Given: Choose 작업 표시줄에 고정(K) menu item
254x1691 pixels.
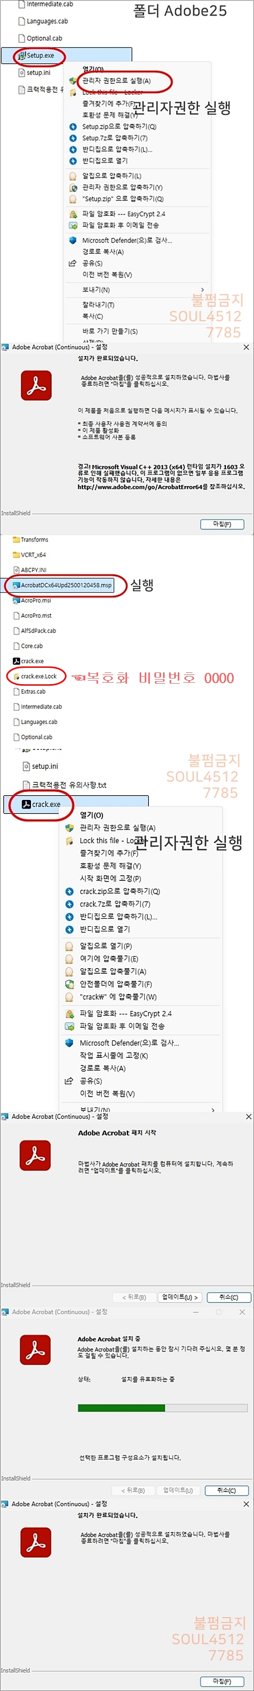Looking at the screenshot, I should click(113, 1056).
